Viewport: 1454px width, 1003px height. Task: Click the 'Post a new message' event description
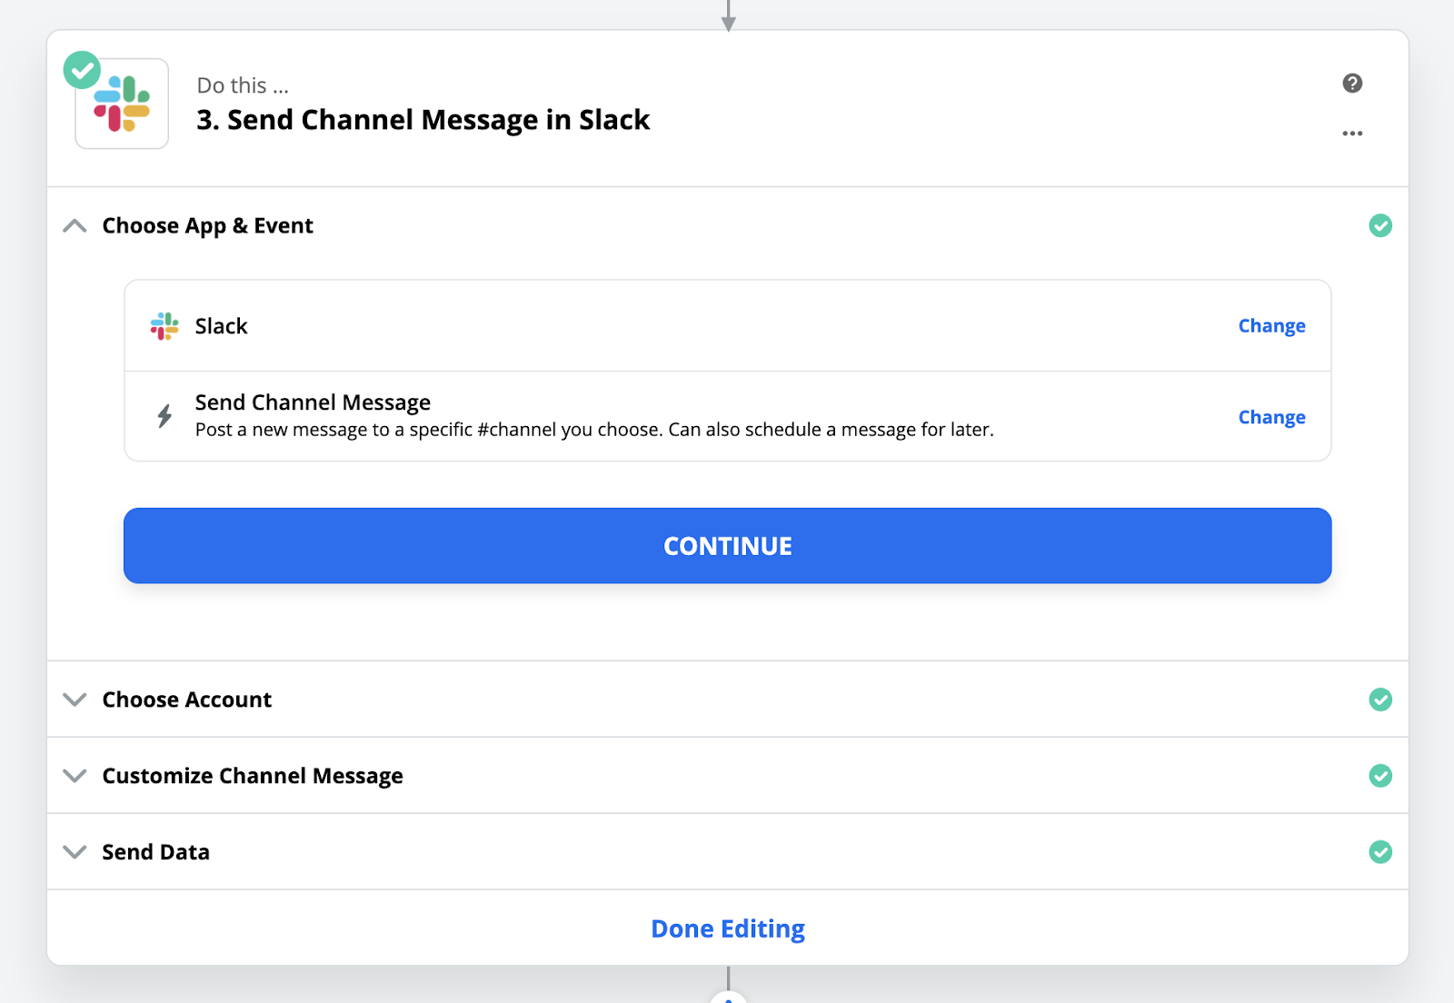pos(594,430)
